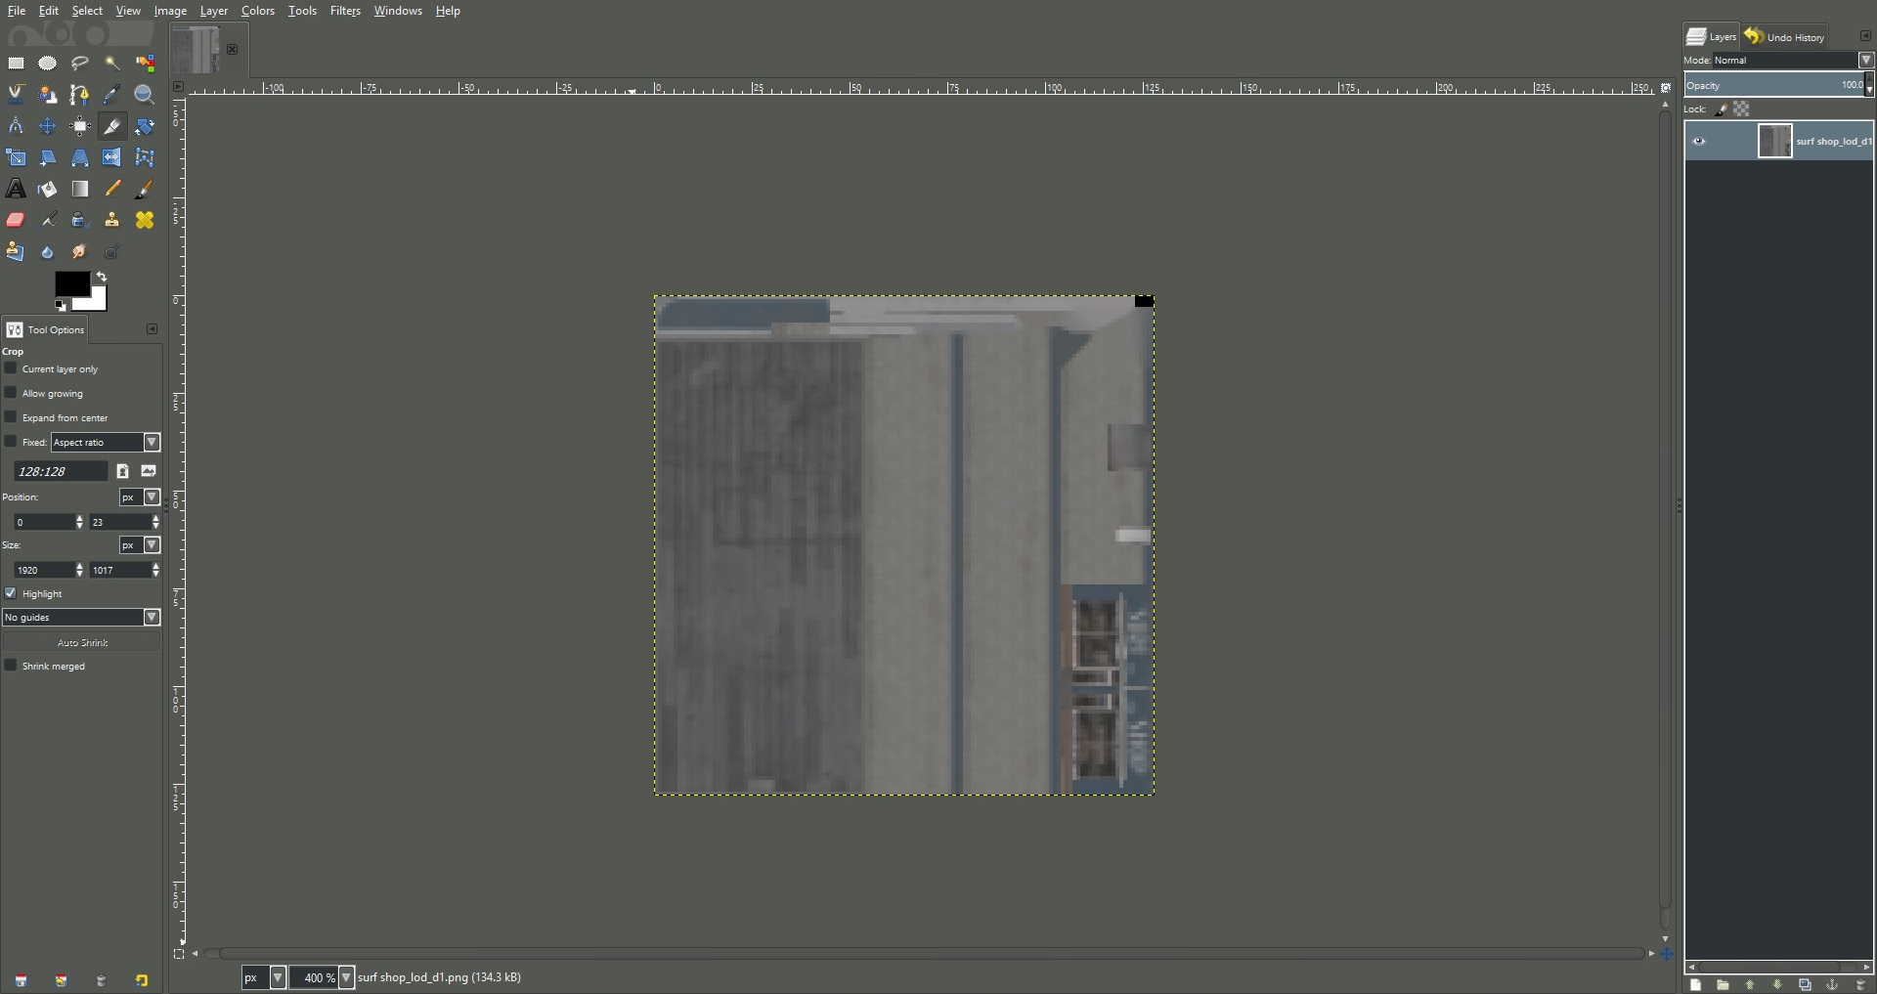The image size is (1877, 994).
Task: Select the Text tool
Action: click(x=16, y=189)
